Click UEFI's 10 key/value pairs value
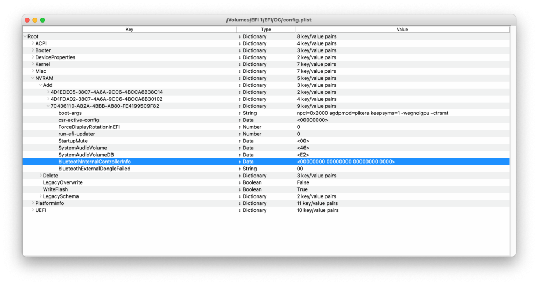Viewport: 538px width, 285px height. (318, 210)
